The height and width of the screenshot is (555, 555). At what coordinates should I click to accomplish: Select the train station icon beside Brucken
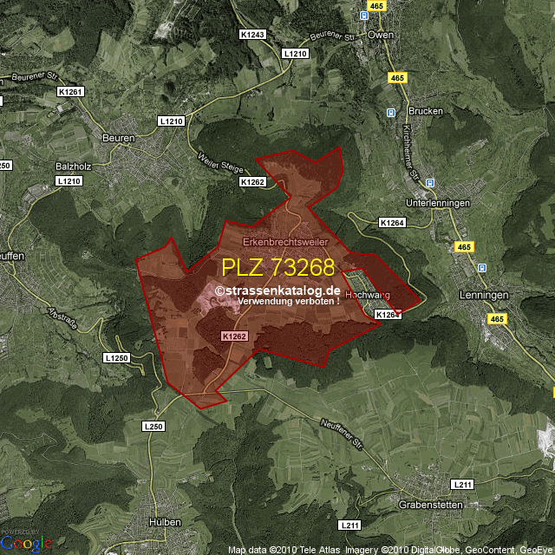pyautogui.click(x=391, y=112)
